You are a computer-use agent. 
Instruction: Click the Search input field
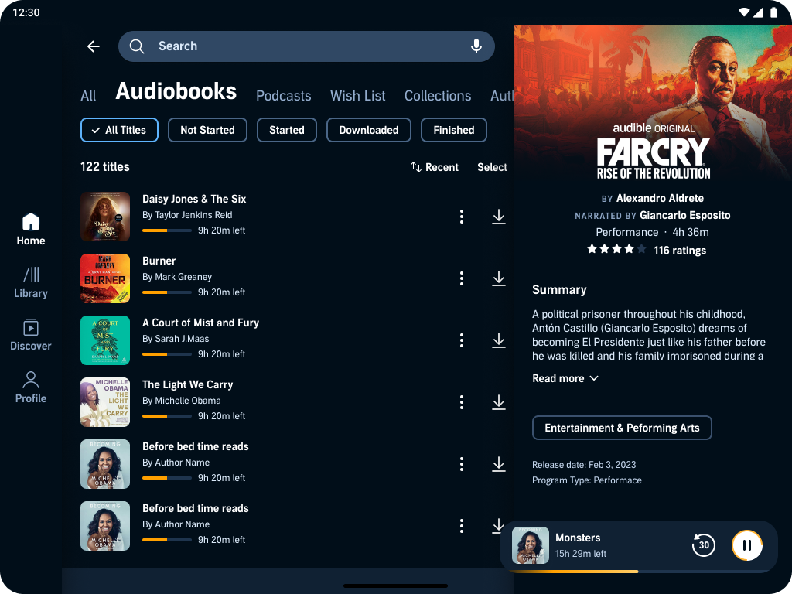click(x=306, y=46)
